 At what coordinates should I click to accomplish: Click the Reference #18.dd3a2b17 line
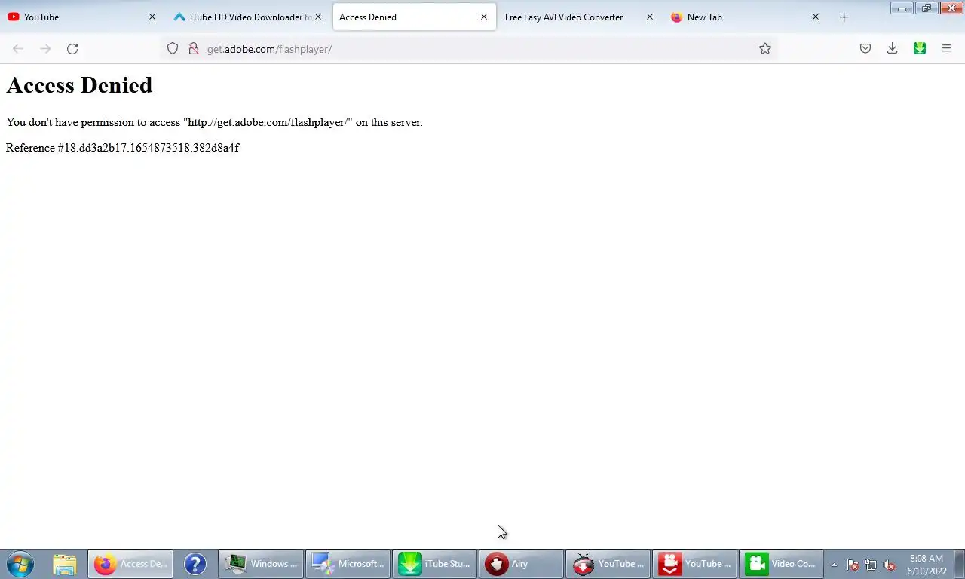(x=122, y=148)
